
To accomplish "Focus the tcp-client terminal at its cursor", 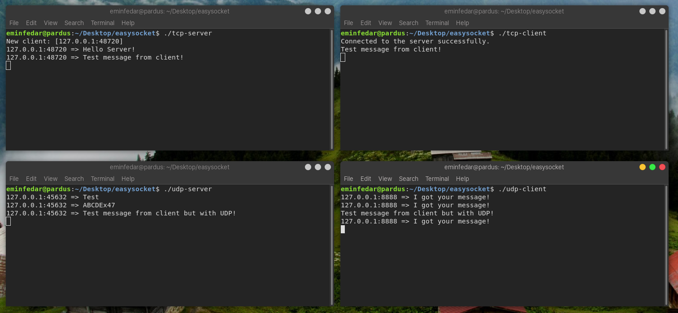I will click(x=343, y=57).
